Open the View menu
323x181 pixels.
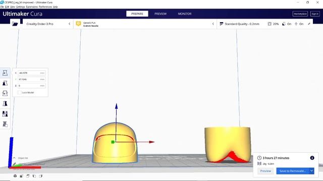coord(13,7)
